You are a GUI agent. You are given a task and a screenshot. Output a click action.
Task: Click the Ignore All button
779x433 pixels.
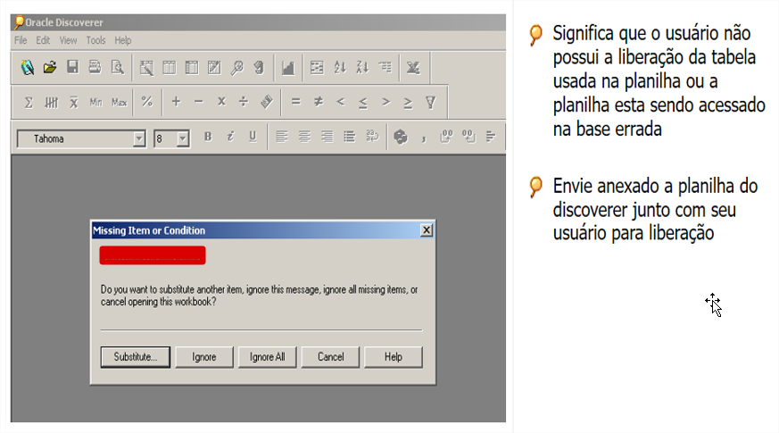click(268, 357)
